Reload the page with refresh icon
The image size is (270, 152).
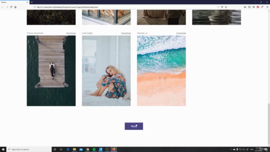pyautogui.click(x=11, y=7)
